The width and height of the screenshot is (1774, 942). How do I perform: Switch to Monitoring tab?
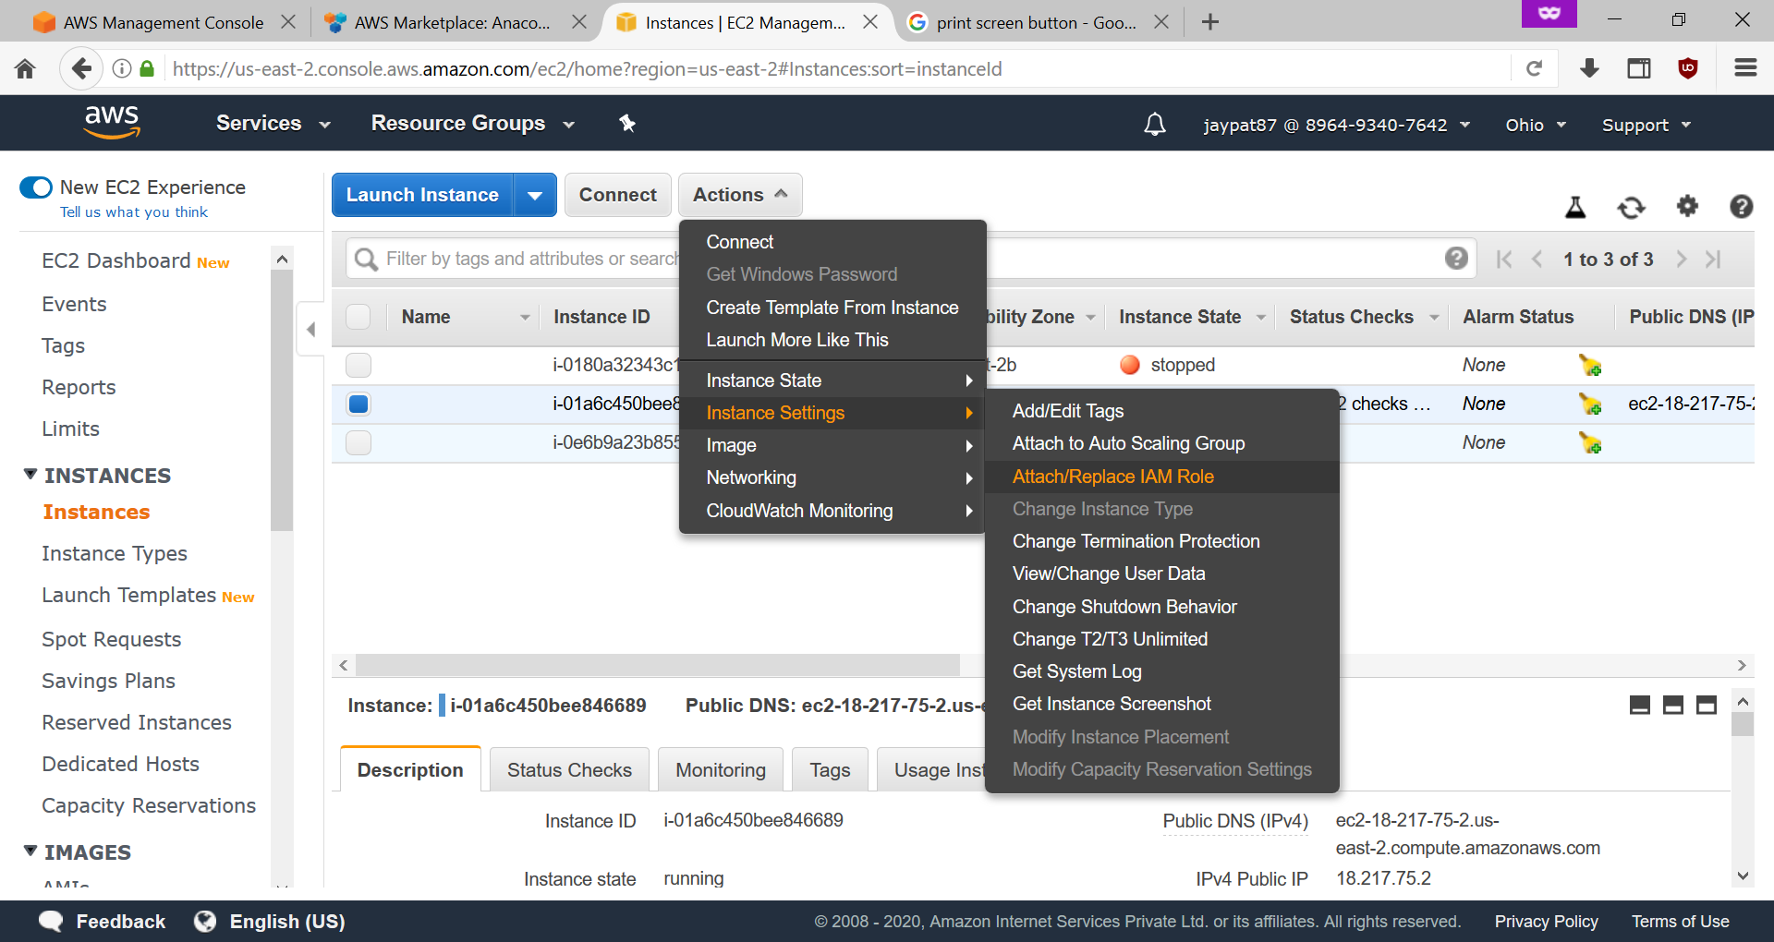point(721,770)
